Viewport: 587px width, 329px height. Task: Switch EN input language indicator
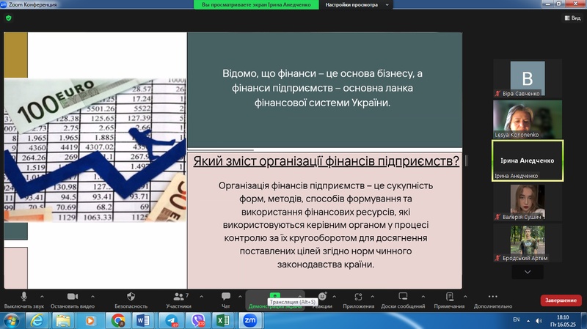point(517,319)
